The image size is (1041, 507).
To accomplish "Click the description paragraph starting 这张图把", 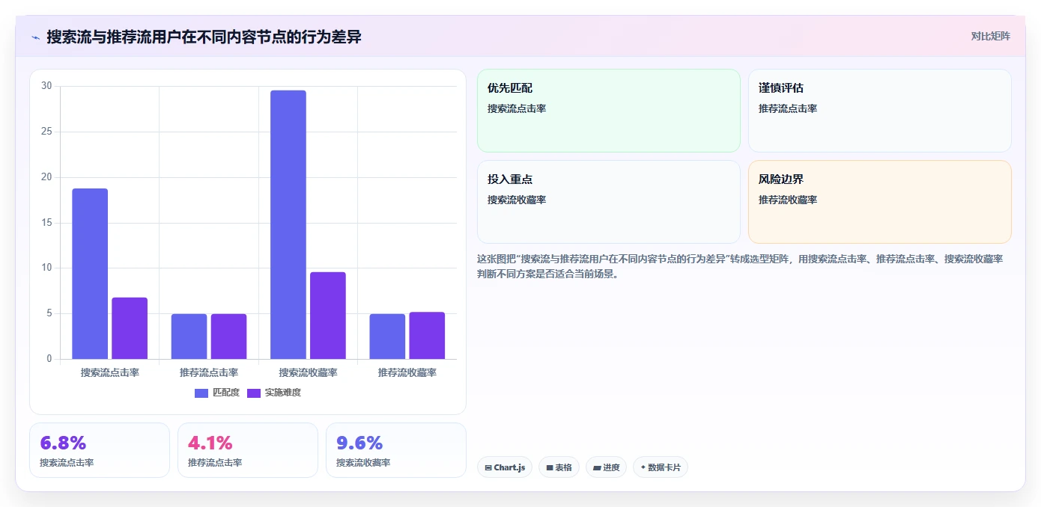I will pos(740,266).
